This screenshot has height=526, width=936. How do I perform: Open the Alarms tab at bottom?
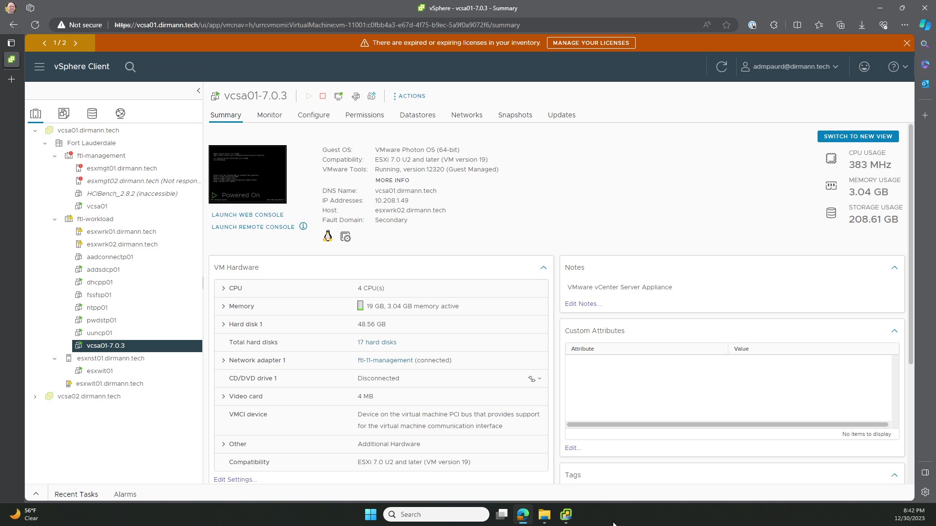(x=125, y=494)
